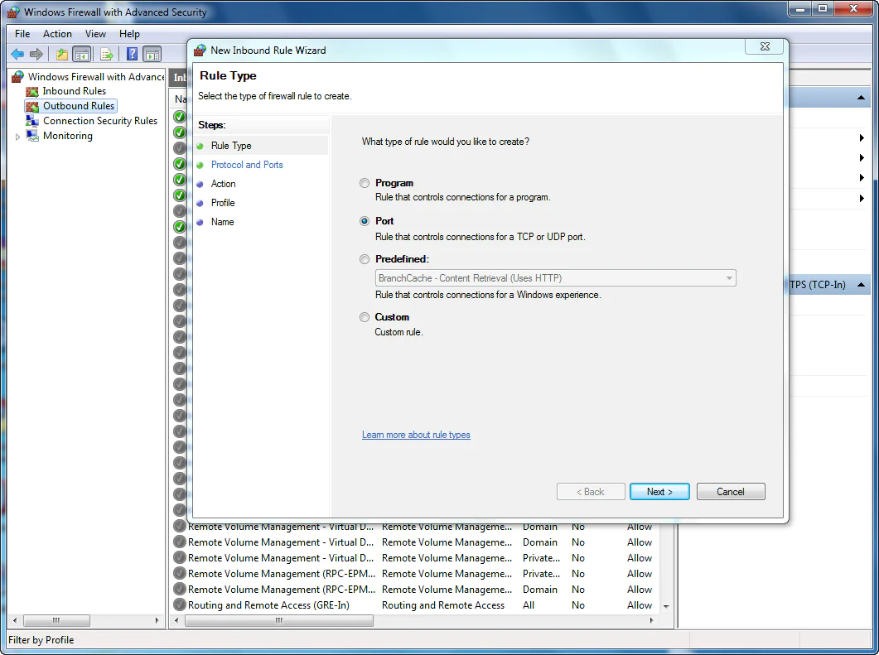The width and height of the screenshot is (879, 655).
Task: Open the Help menu
Action: 129,34
